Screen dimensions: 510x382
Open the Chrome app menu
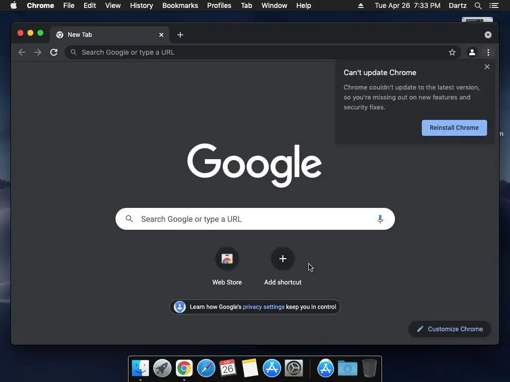(x=40, y=5)
